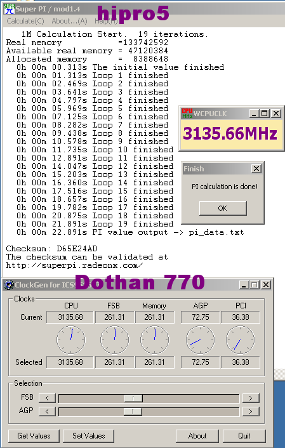Click OK in the Finish dialog
Image resolution: width=285 pixels, height=448 pixels.
[223, 208]
